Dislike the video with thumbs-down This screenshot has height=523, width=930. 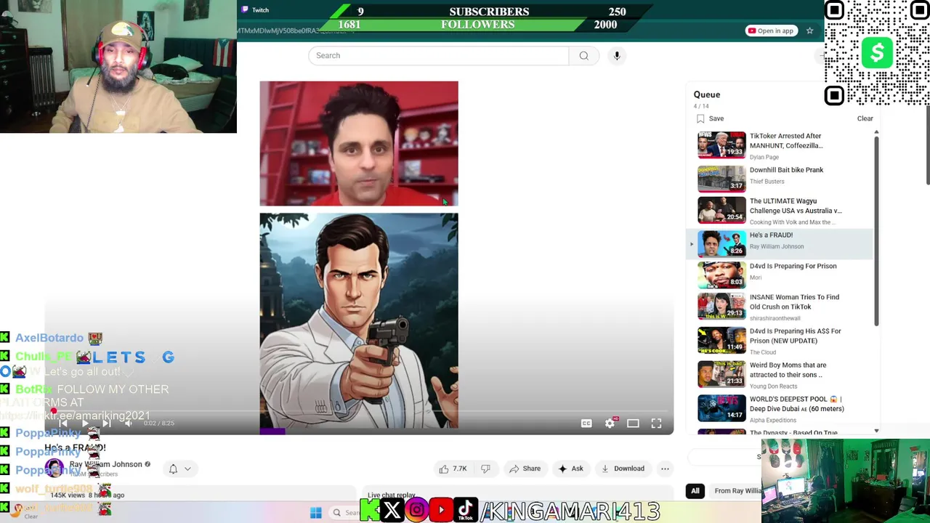click(x=485, y=469)
